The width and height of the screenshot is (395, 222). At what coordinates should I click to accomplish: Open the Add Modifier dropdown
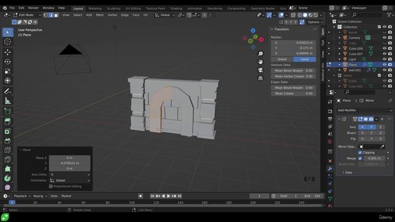click(365, 110)
